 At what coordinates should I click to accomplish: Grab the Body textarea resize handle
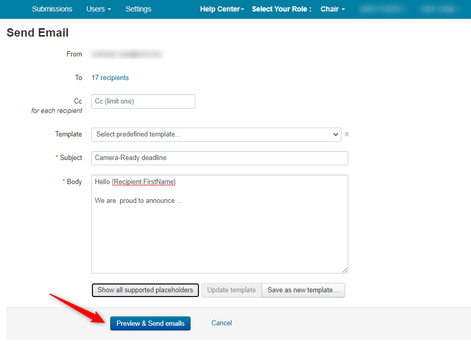click(345, 270)
